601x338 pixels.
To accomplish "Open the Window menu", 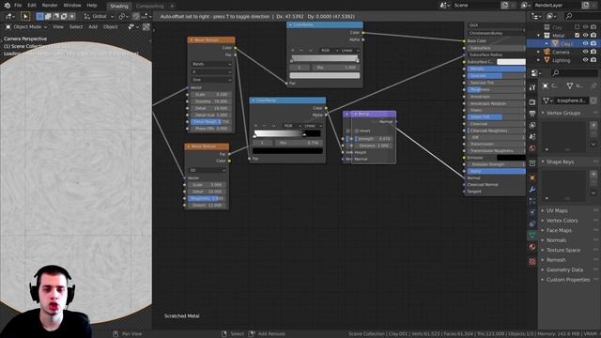I will [72, 6].
